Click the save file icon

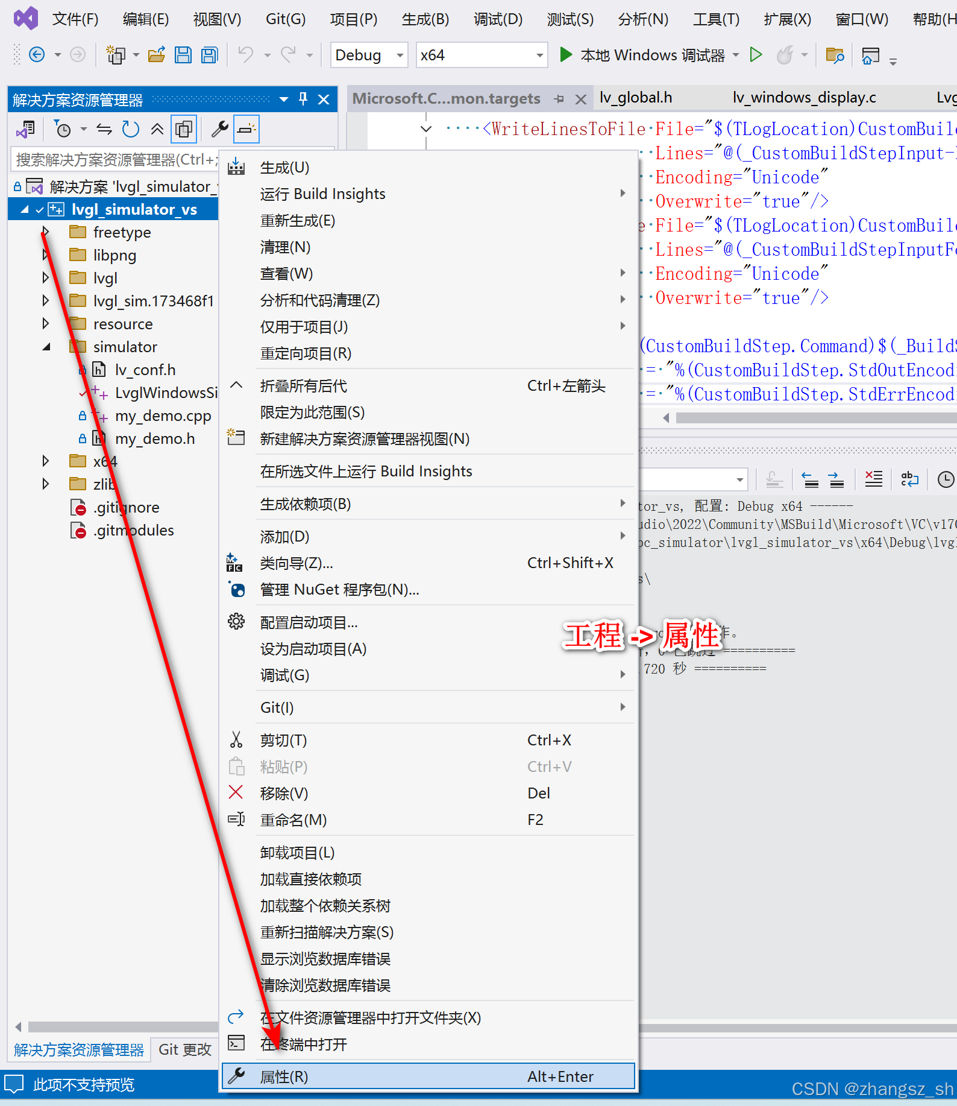183,55
